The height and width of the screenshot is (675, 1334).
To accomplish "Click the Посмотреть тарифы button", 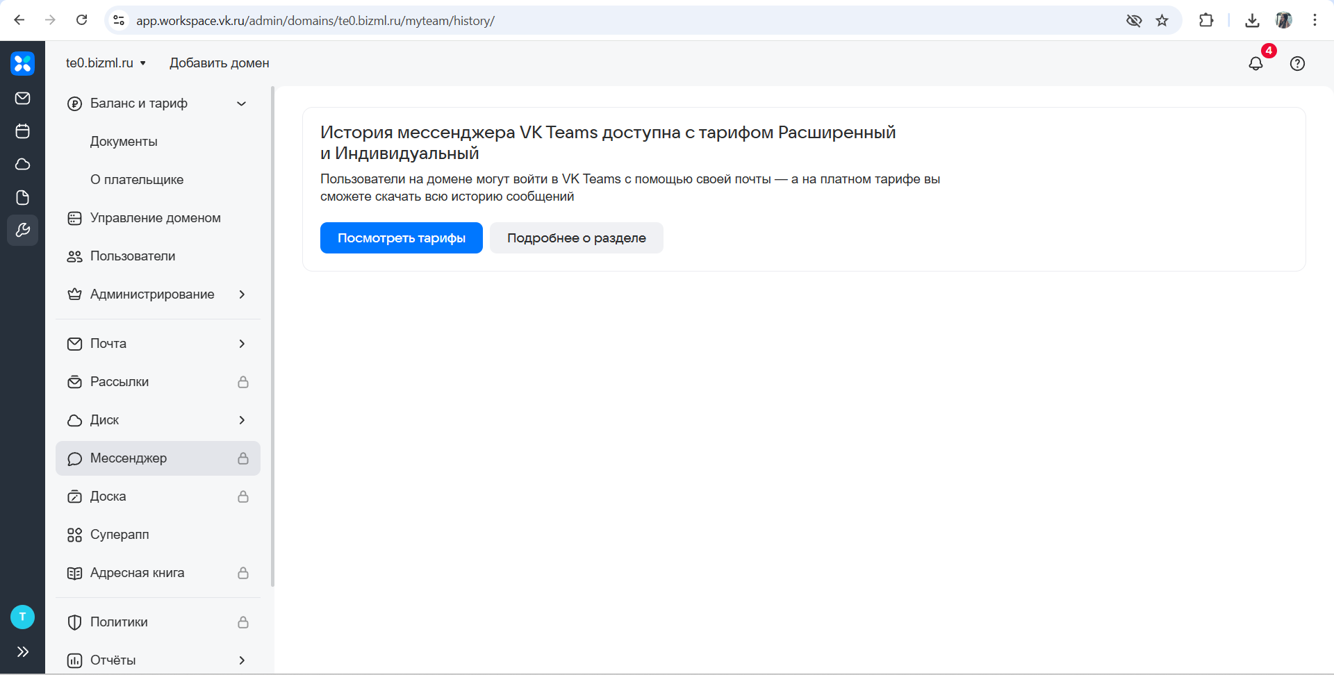I will pyautogui.click(x=402, y=238).
